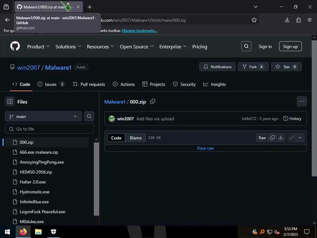This screenshot has width=317, height=238.
Task: Open Windows Security shield in taskbar
Action: 53,232
